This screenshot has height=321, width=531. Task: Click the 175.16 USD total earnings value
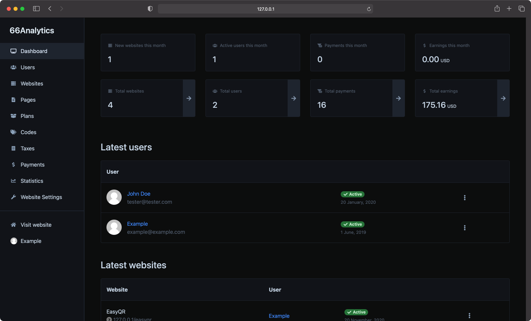pos(439,105)
